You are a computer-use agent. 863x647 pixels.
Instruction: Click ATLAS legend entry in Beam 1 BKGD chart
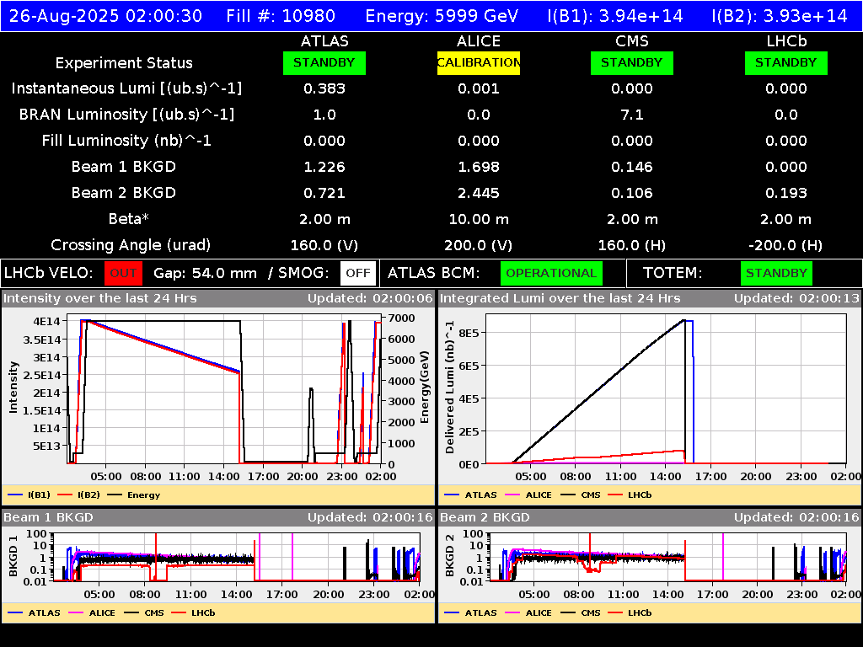pyautogui.click(x=34, y=612)
